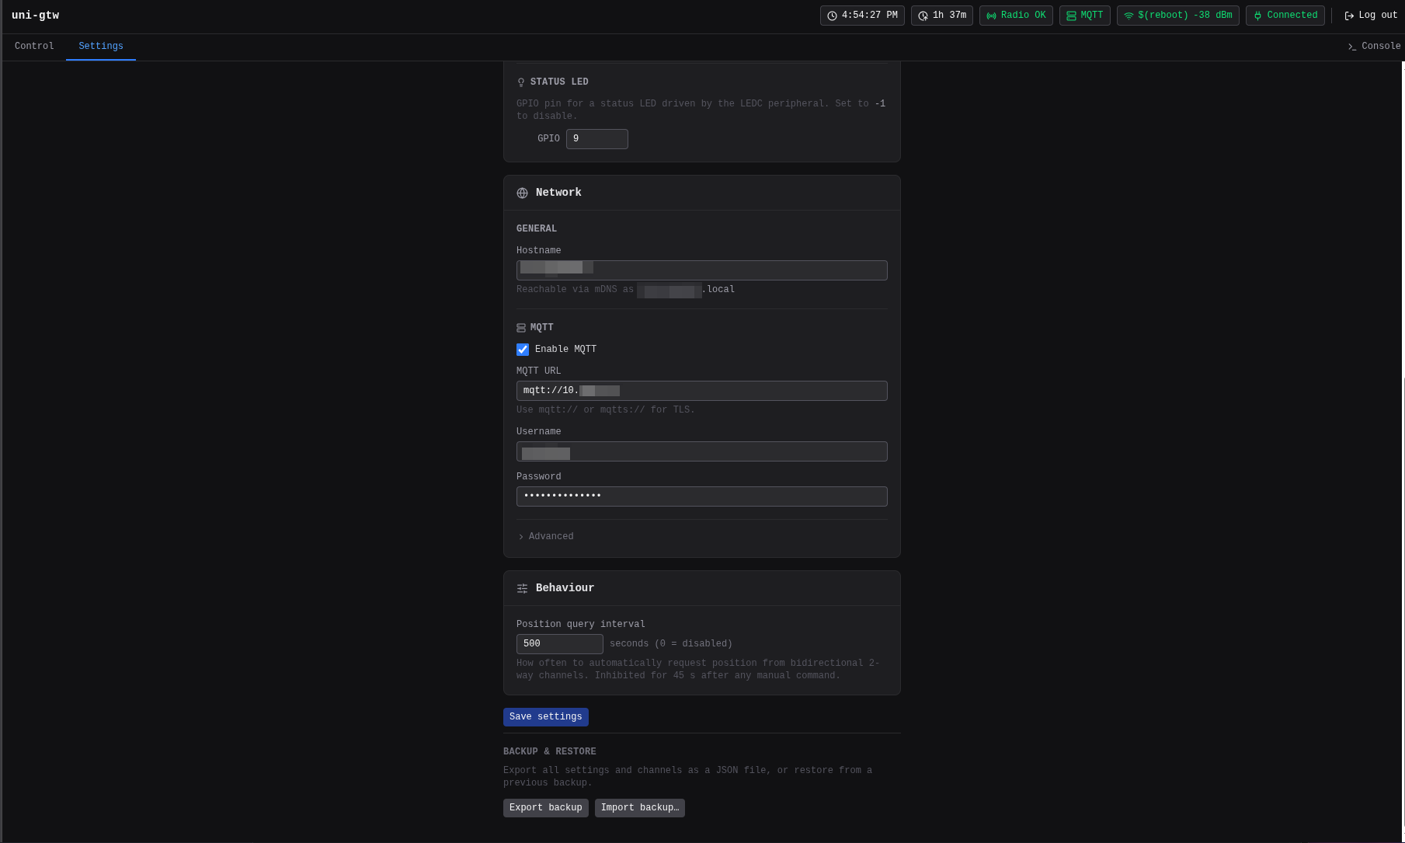Viewport: 1405px width, 843px height.
Task: Switch to the Control tab
Action: (x=34, y=47)
